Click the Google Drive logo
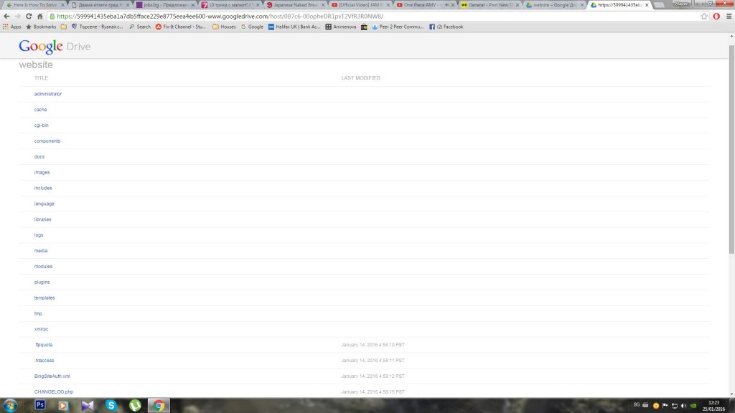Image resolution: width=735 pixels, height=413 pixels. point(55,47)
